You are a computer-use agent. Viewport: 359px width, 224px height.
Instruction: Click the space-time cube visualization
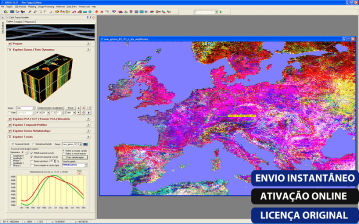pos(47,78)
